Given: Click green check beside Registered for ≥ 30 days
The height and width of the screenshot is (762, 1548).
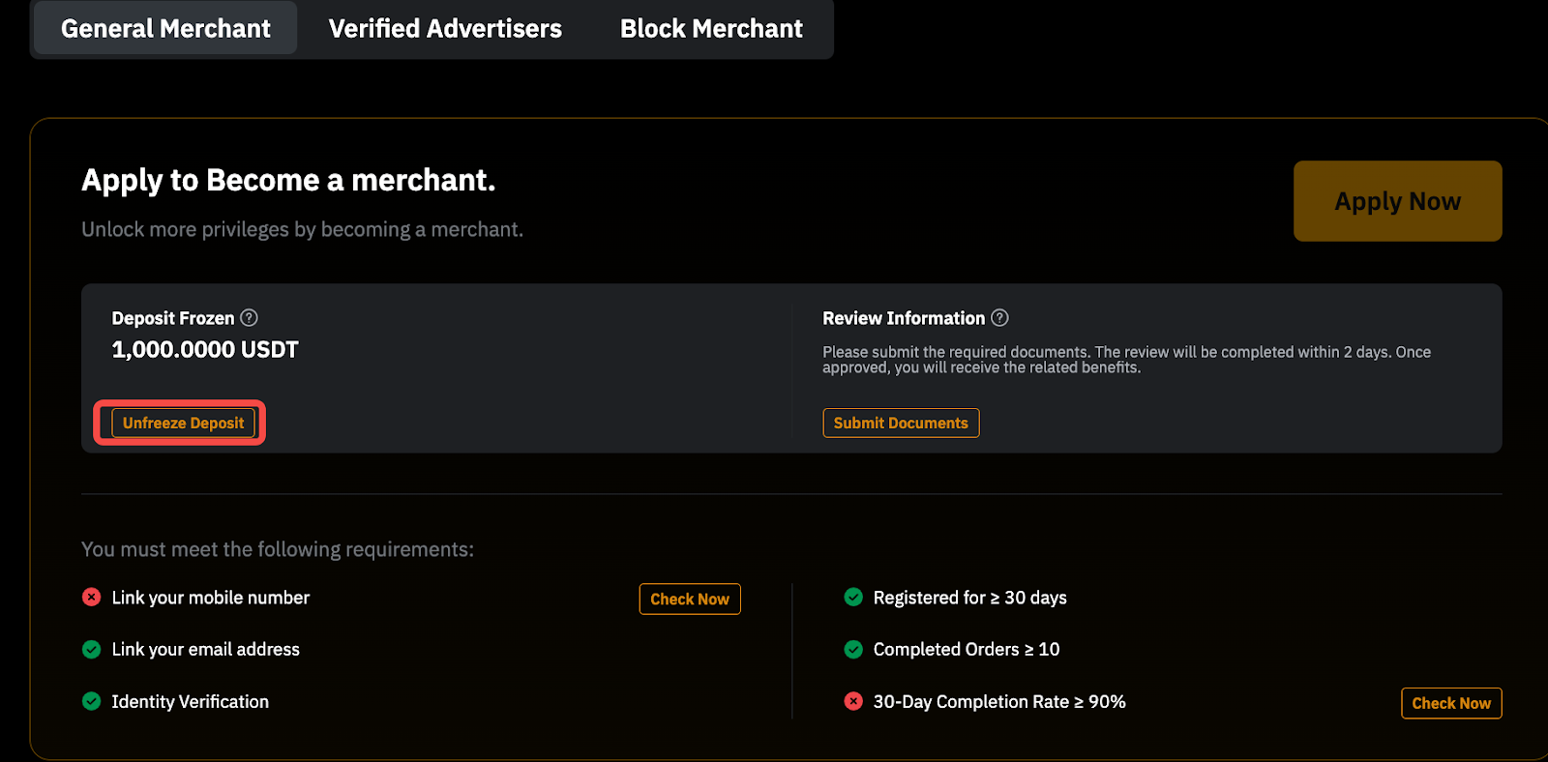Looking at the screenshot, I should coord(853,598).
